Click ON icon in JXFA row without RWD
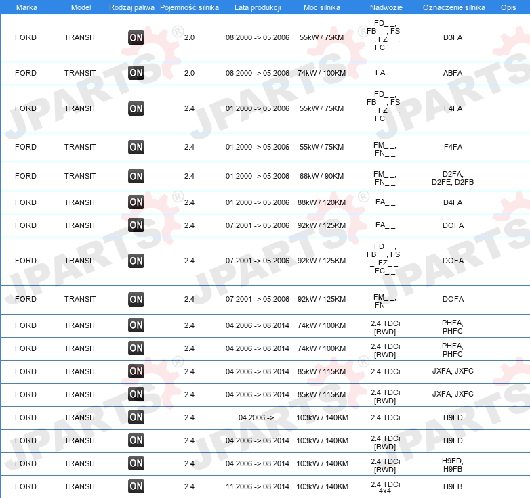This screenshot has width=530, height=498. click(136, 371)
